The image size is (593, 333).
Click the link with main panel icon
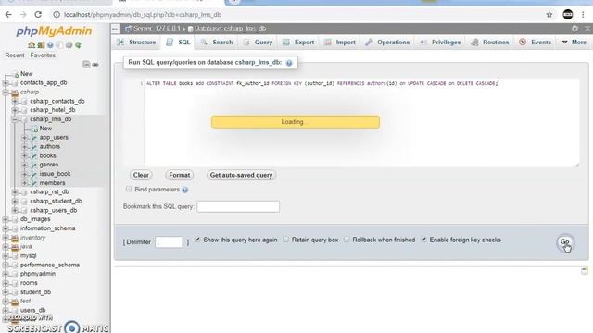point(95,65)
